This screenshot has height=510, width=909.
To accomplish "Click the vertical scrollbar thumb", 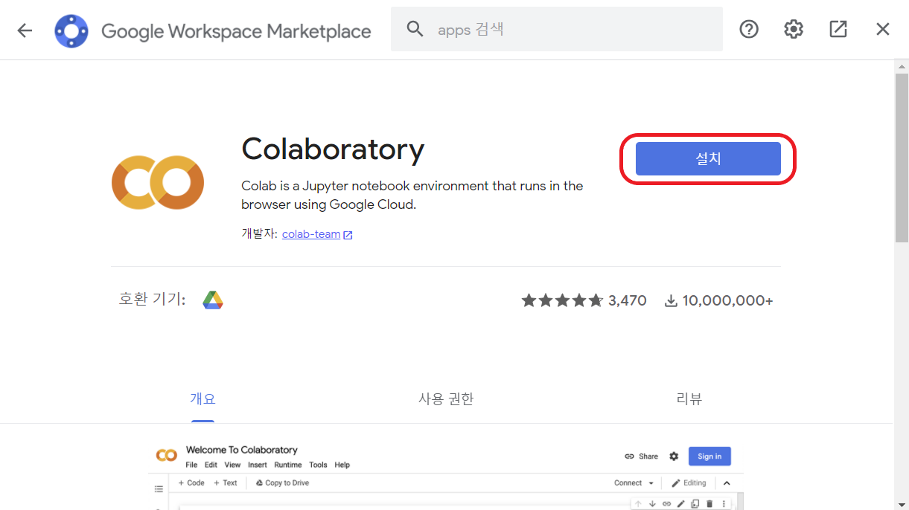I will click(902, 158).
